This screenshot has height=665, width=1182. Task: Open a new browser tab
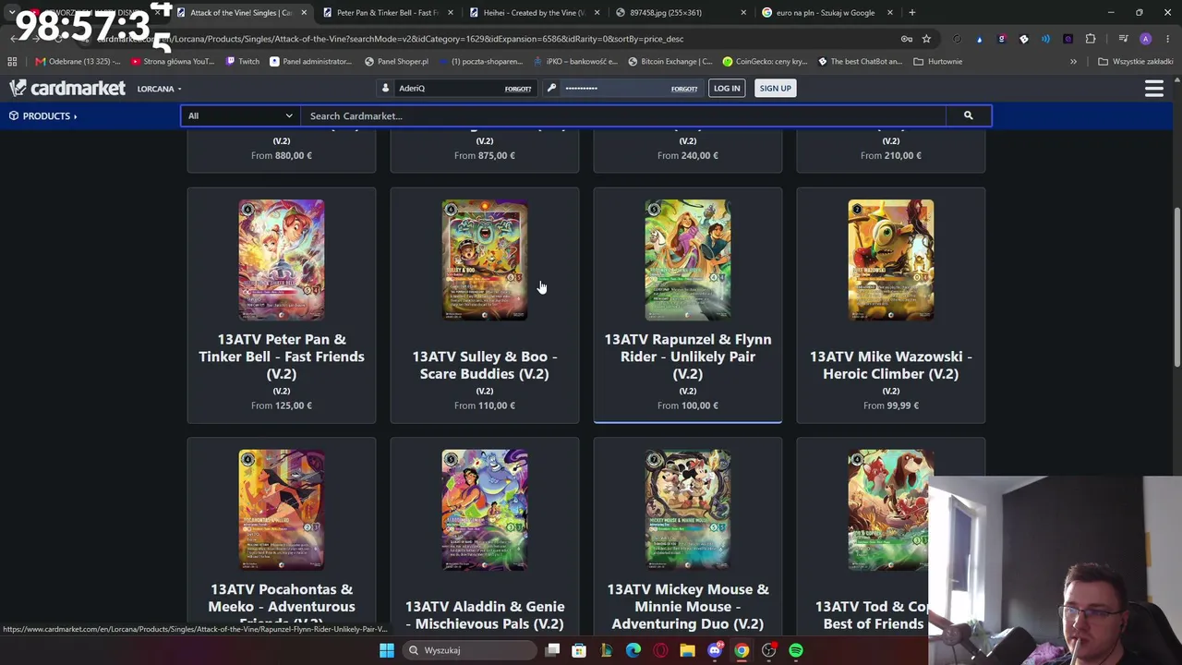click(911, 13)
